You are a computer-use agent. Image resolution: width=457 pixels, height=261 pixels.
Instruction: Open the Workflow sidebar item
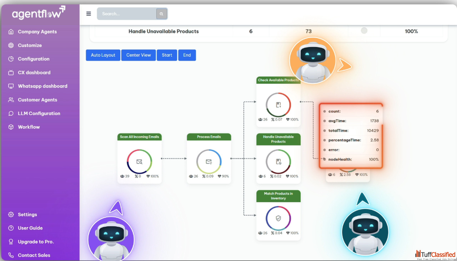pos(29,127)
